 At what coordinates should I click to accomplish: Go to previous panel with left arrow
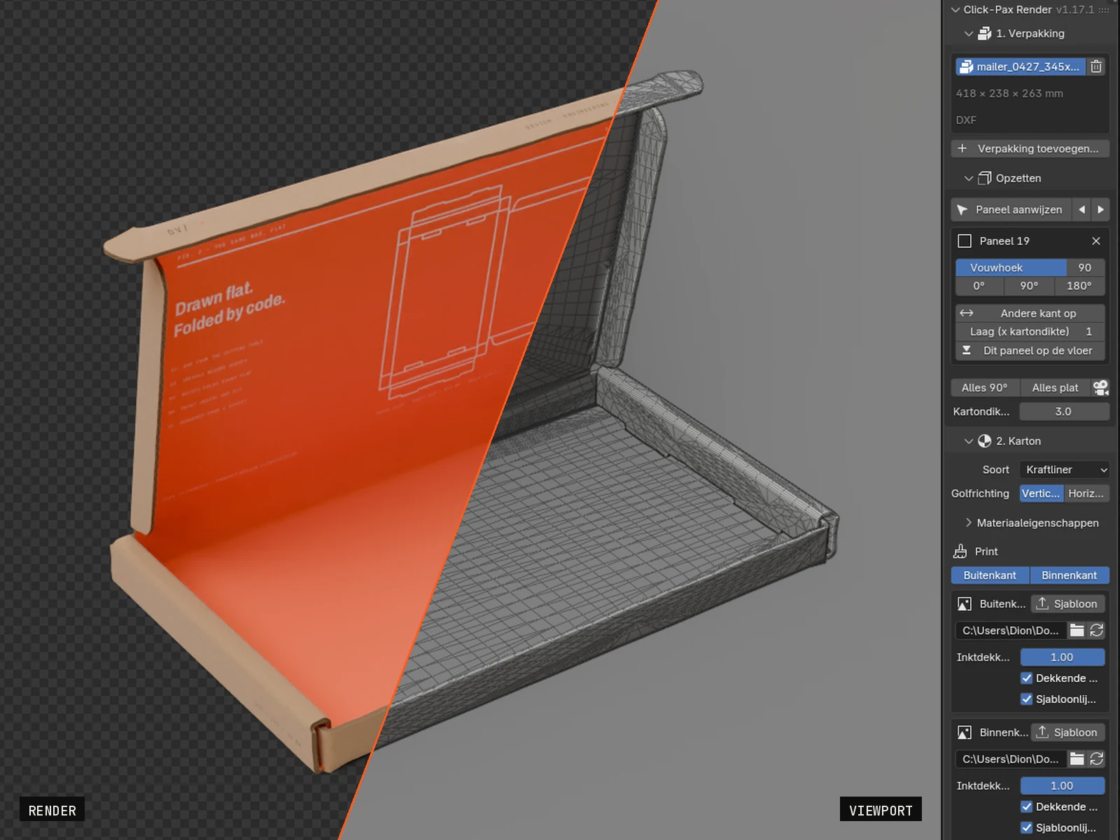click(x=1082, y=209)
